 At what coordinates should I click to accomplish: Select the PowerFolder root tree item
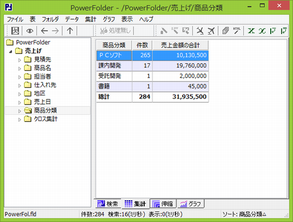pos(33,42)
